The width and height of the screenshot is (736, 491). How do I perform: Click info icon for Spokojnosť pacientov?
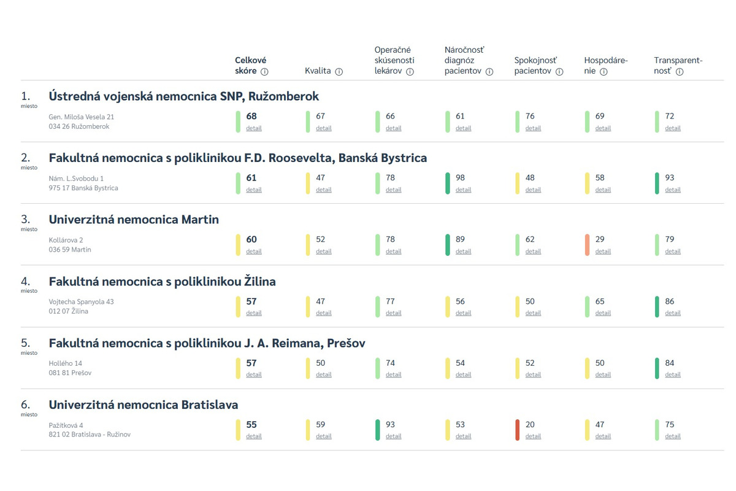pyautogui.click(x=559, y=72)
